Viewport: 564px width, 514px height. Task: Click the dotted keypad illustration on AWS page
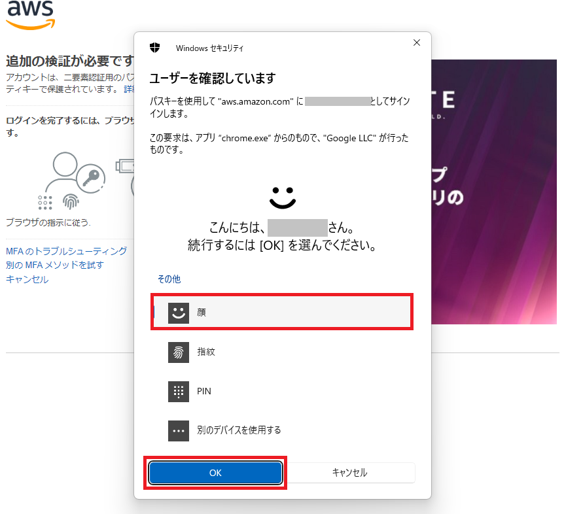point(45,203)
